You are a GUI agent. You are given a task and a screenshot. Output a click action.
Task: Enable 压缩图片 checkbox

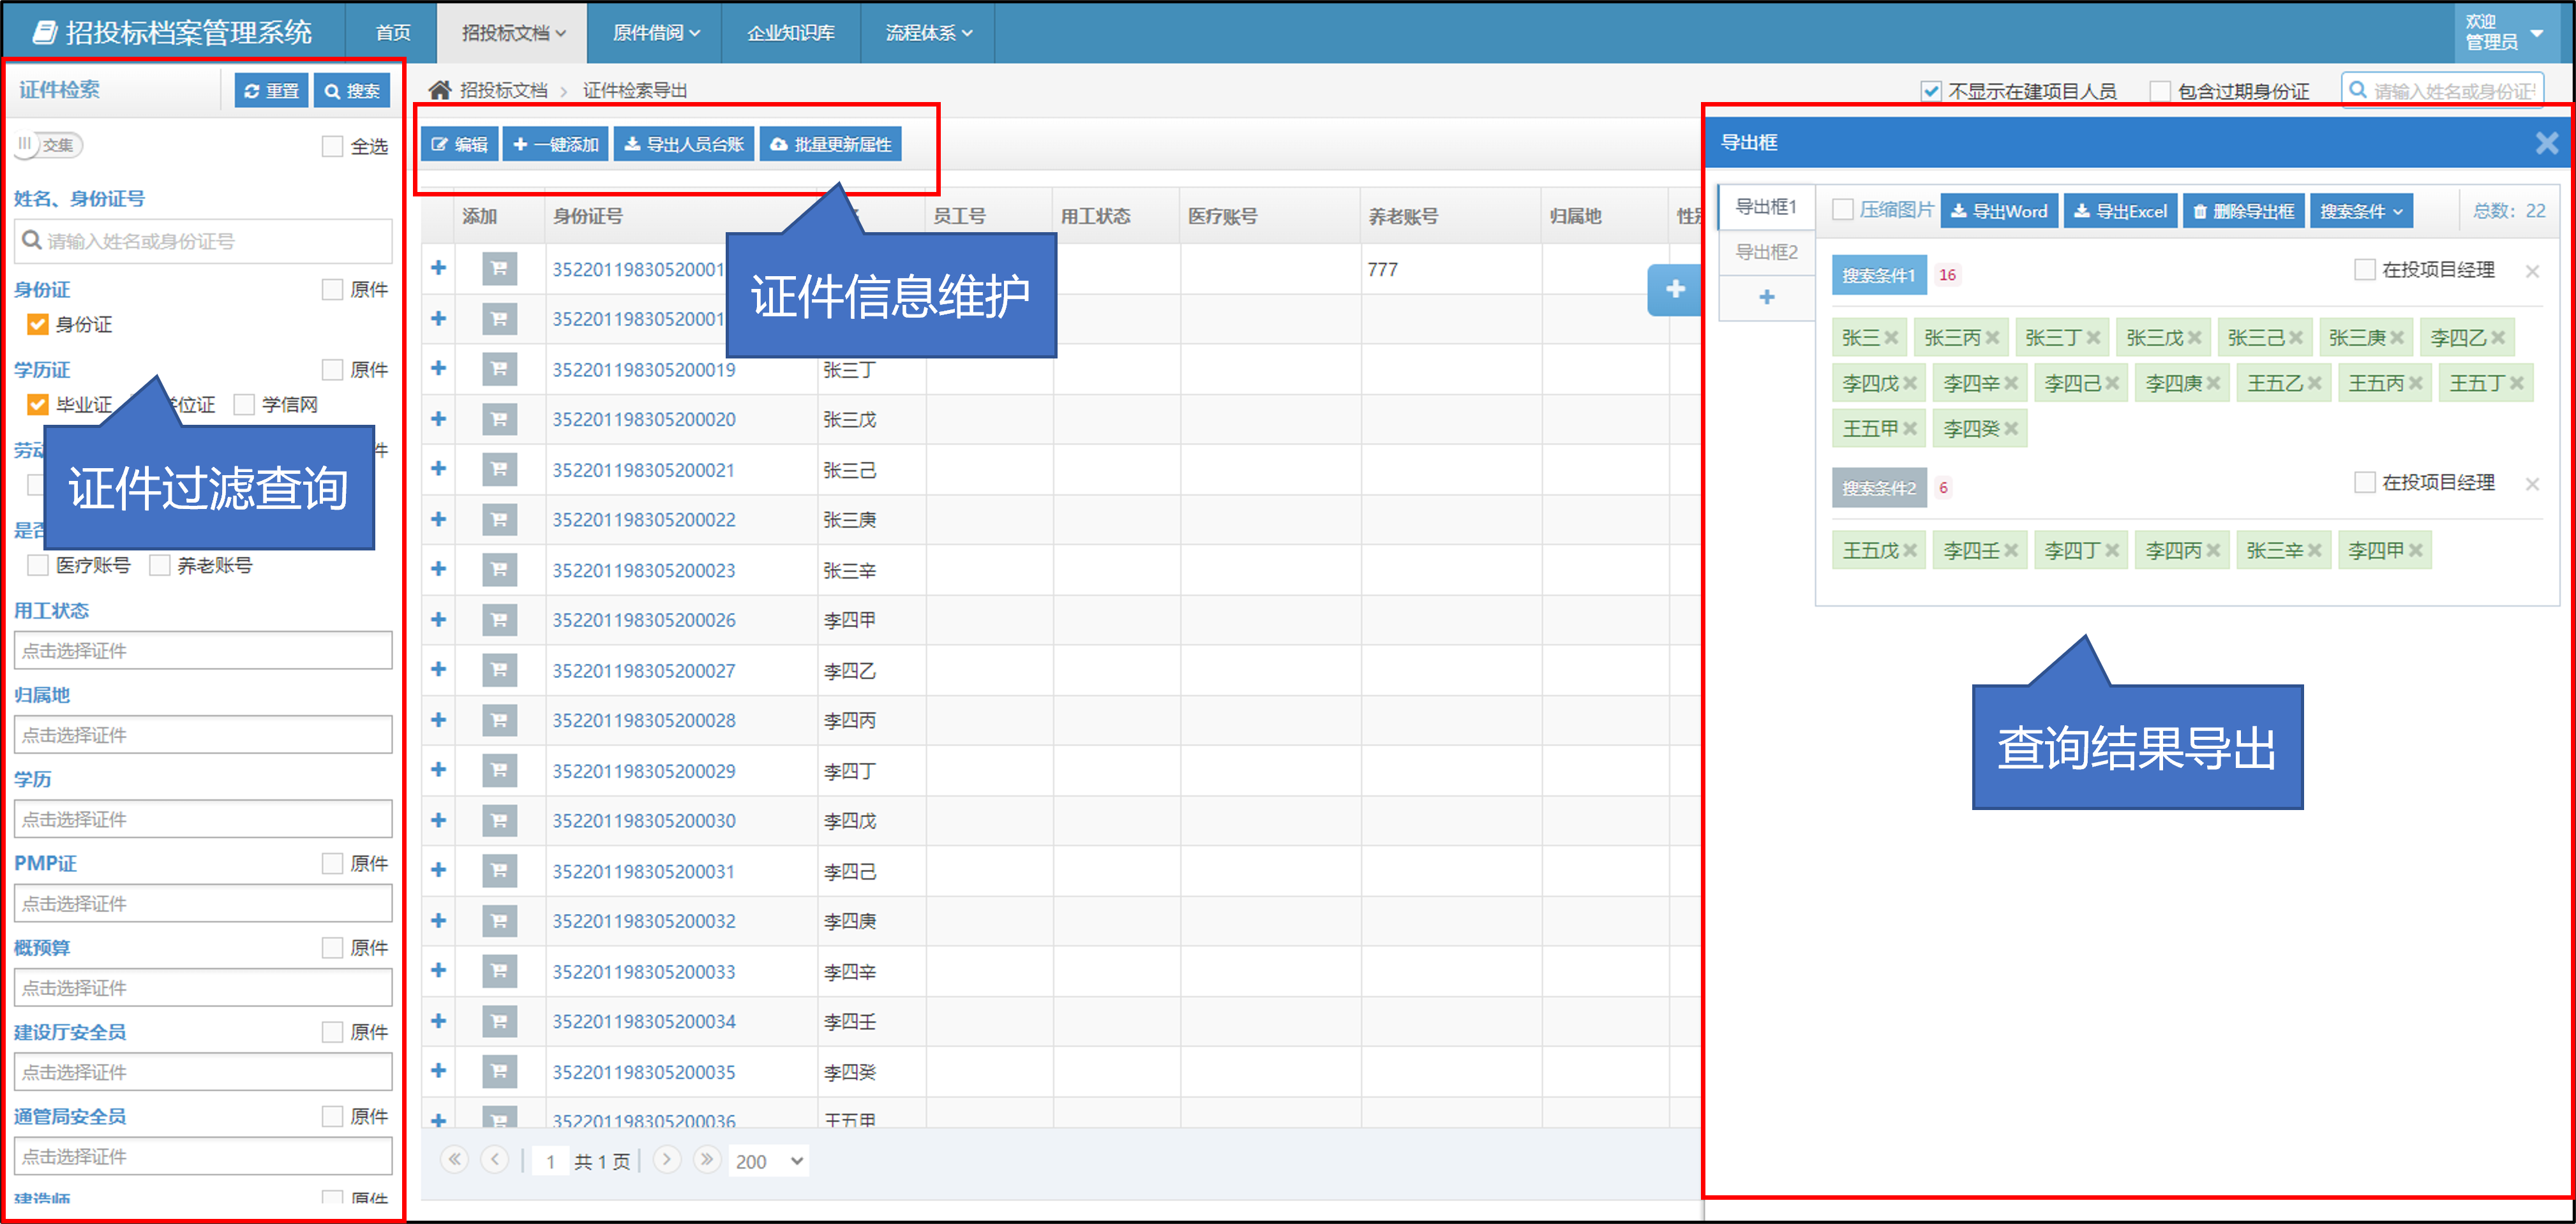[1843, 210]
